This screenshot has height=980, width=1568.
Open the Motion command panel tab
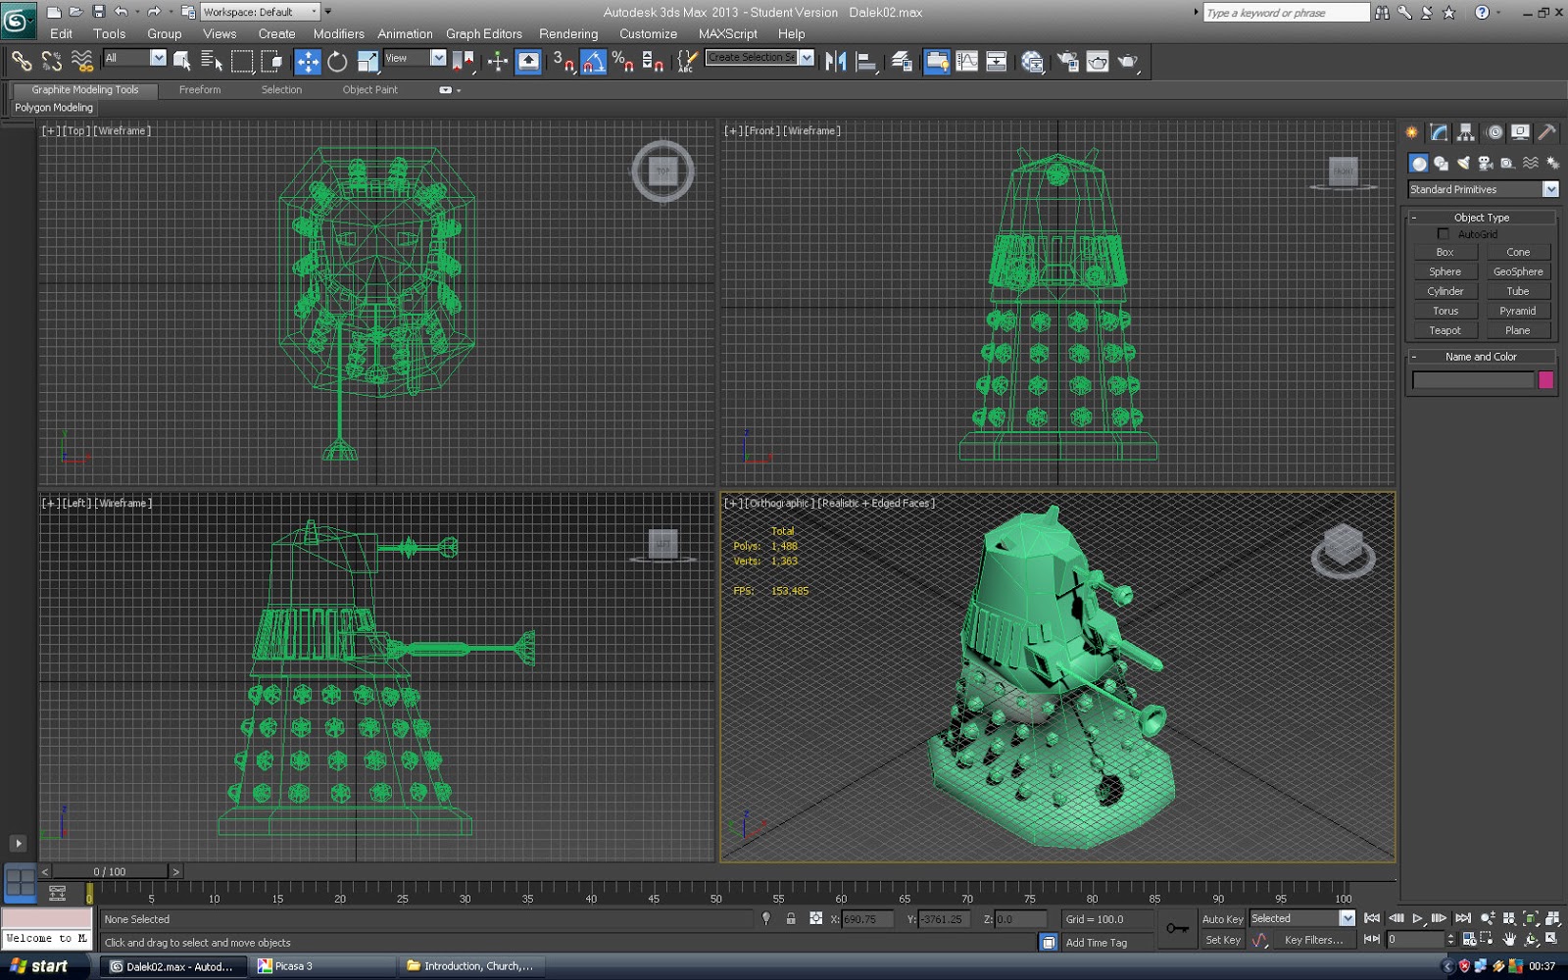click(x=1494, y=132)
